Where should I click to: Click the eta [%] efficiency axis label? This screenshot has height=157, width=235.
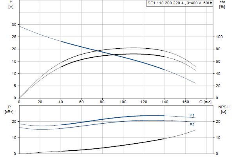coord(222,5)
